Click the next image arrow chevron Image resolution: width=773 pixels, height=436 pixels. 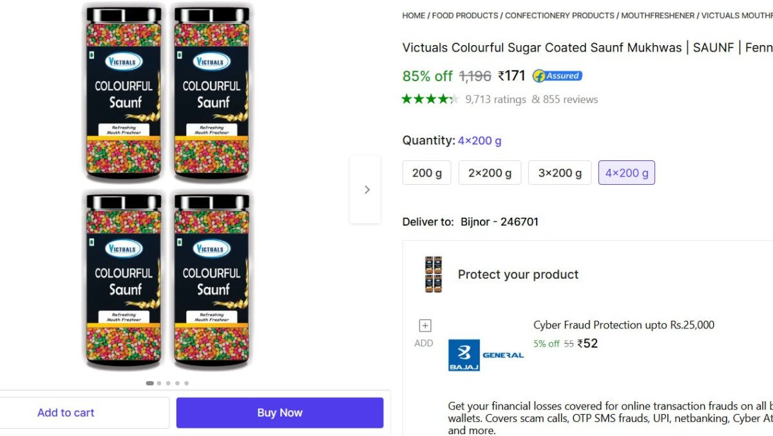[x=367, y=189]
